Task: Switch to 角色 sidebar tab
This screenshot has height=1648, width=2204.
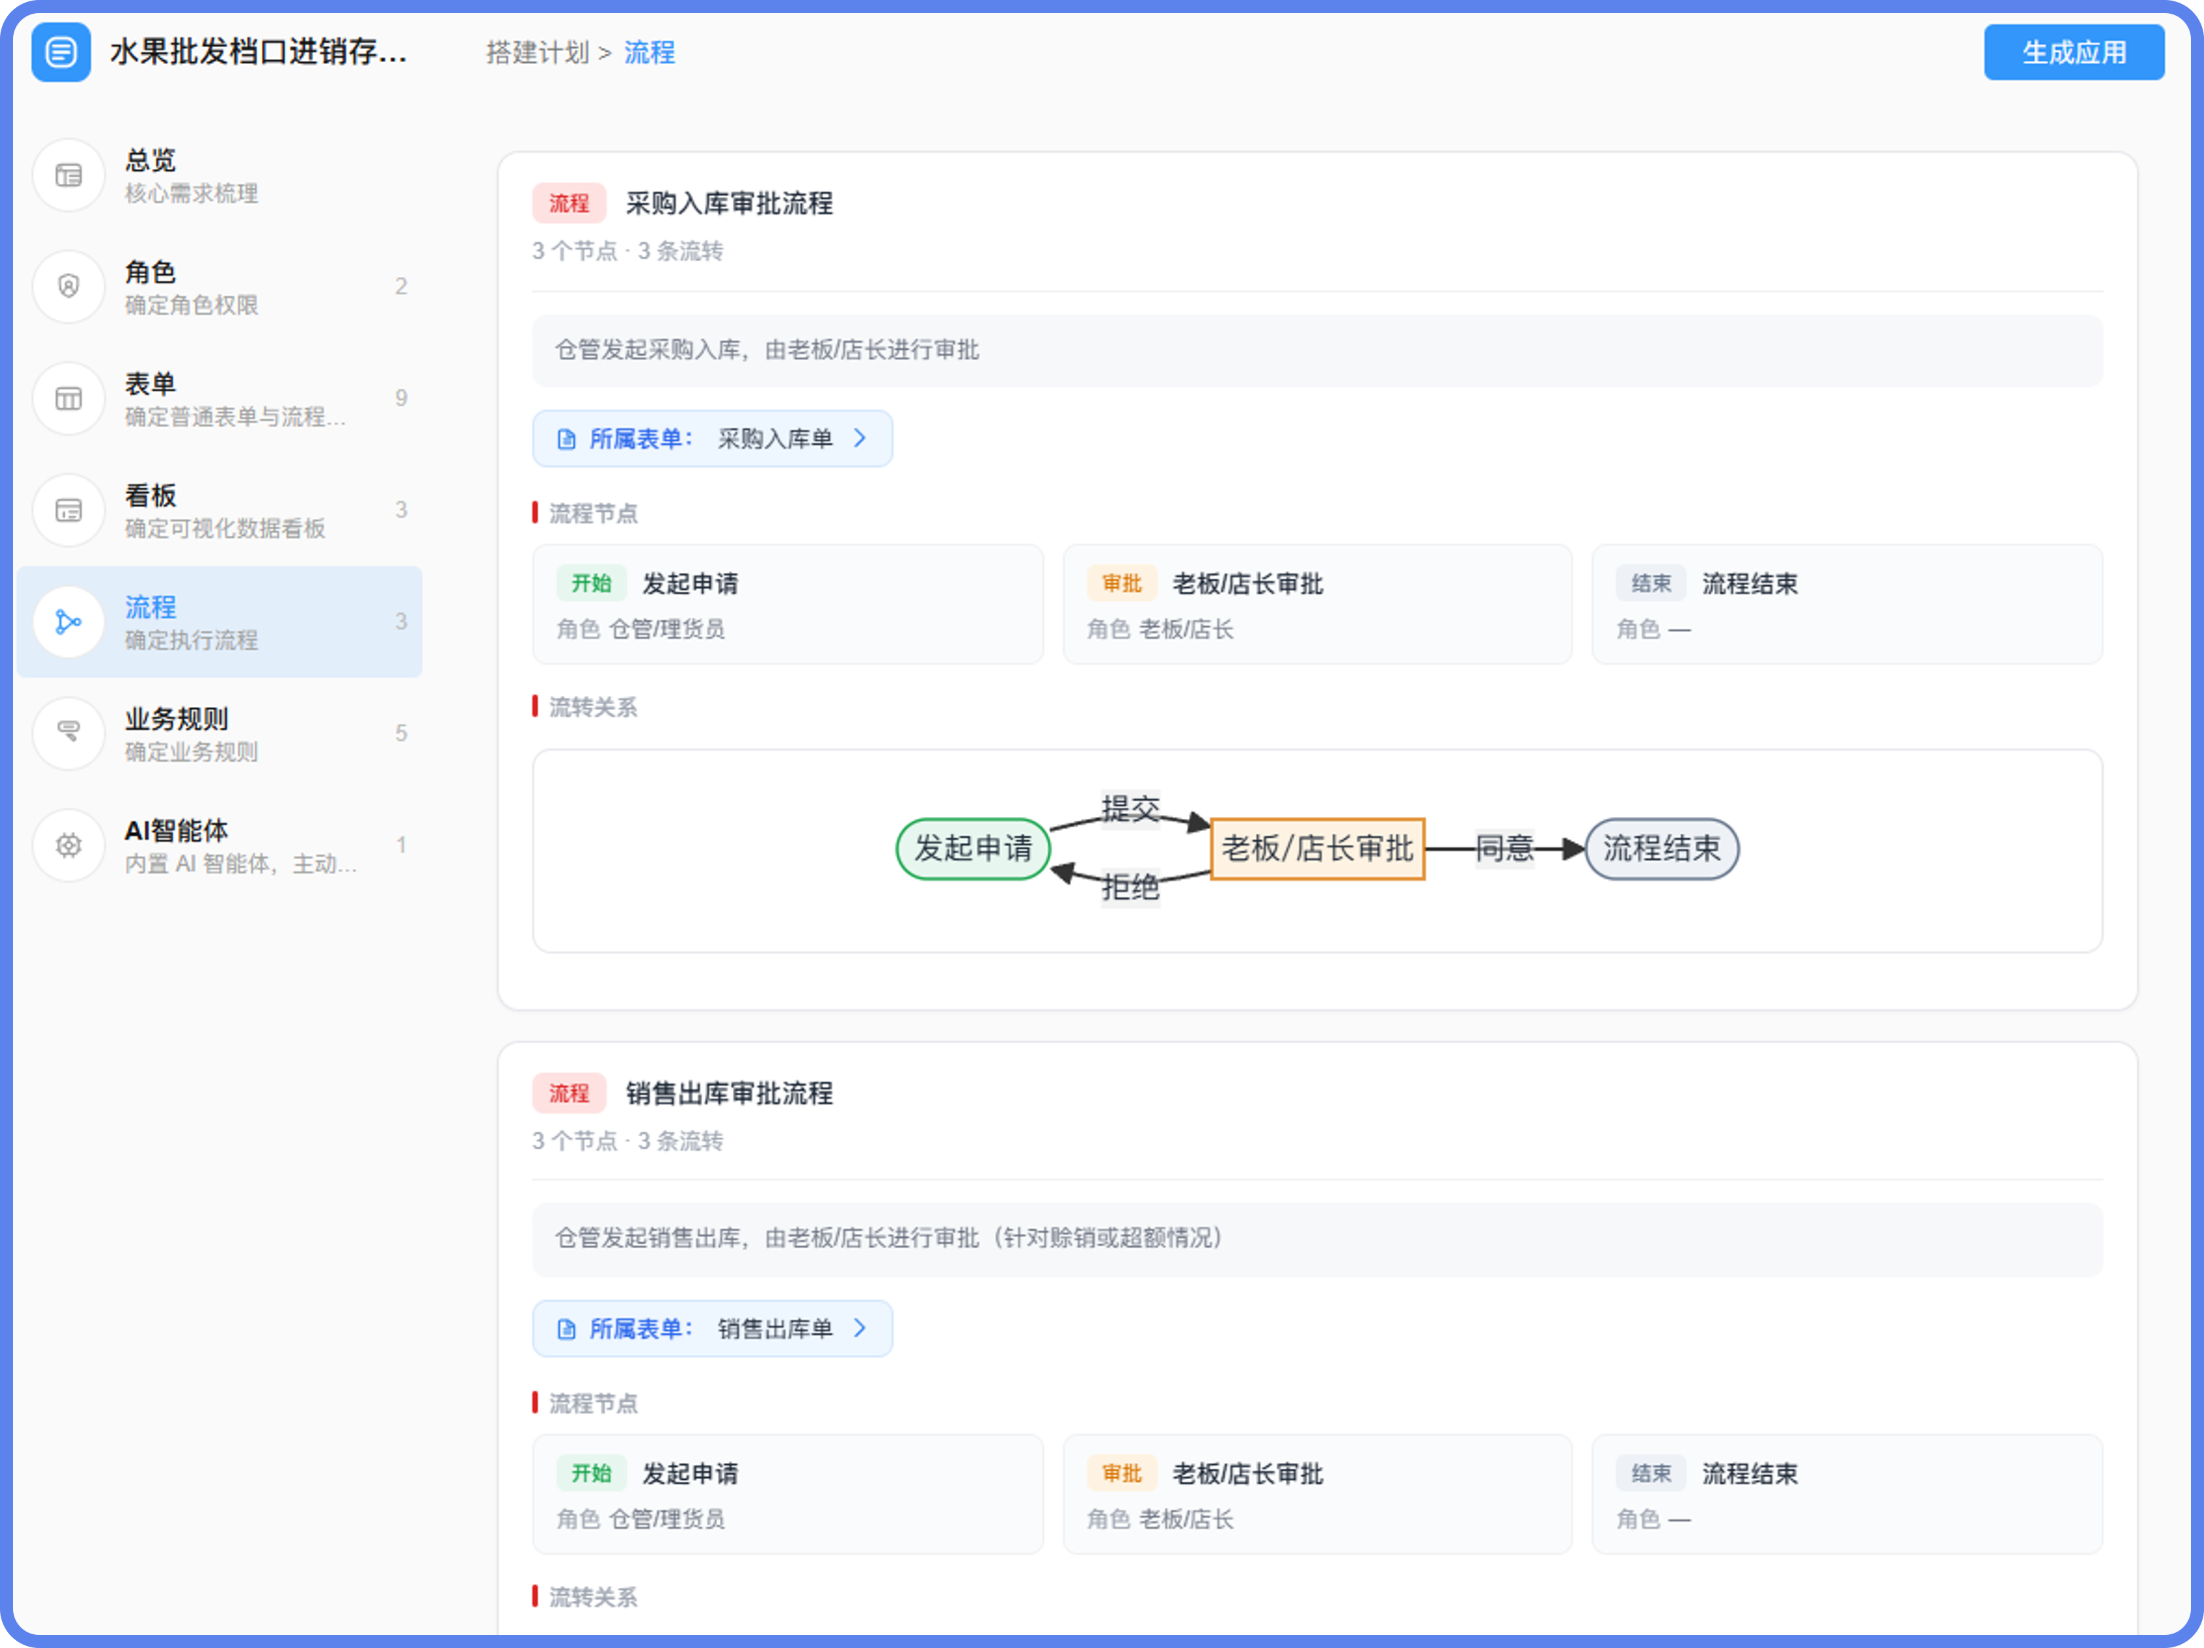Action: [x=219, y=287]
